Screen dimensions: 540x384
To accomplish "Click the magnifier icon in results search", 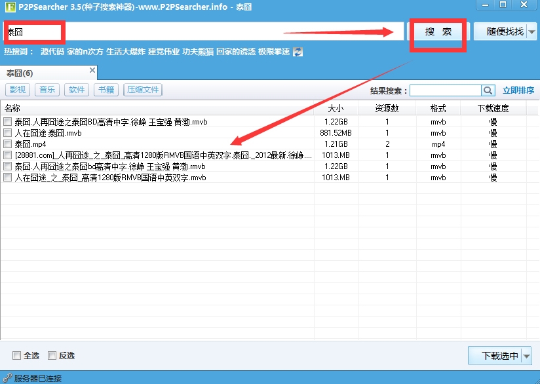I will click(x=488, y=90).
